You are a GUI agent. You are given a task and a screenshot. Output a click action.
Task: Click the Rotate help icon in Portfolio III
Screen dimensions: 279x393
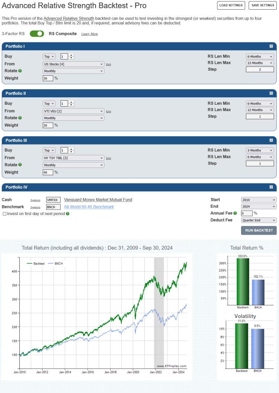pyautogui.click(x=20, y=165)
